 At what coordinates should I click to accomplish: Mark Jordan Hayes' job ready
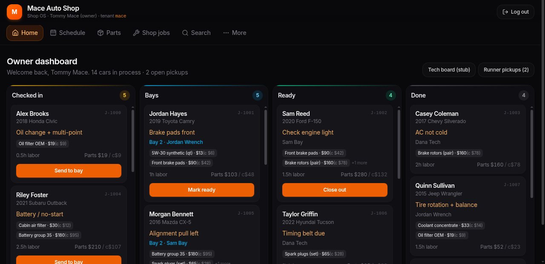tap(202, 190)
